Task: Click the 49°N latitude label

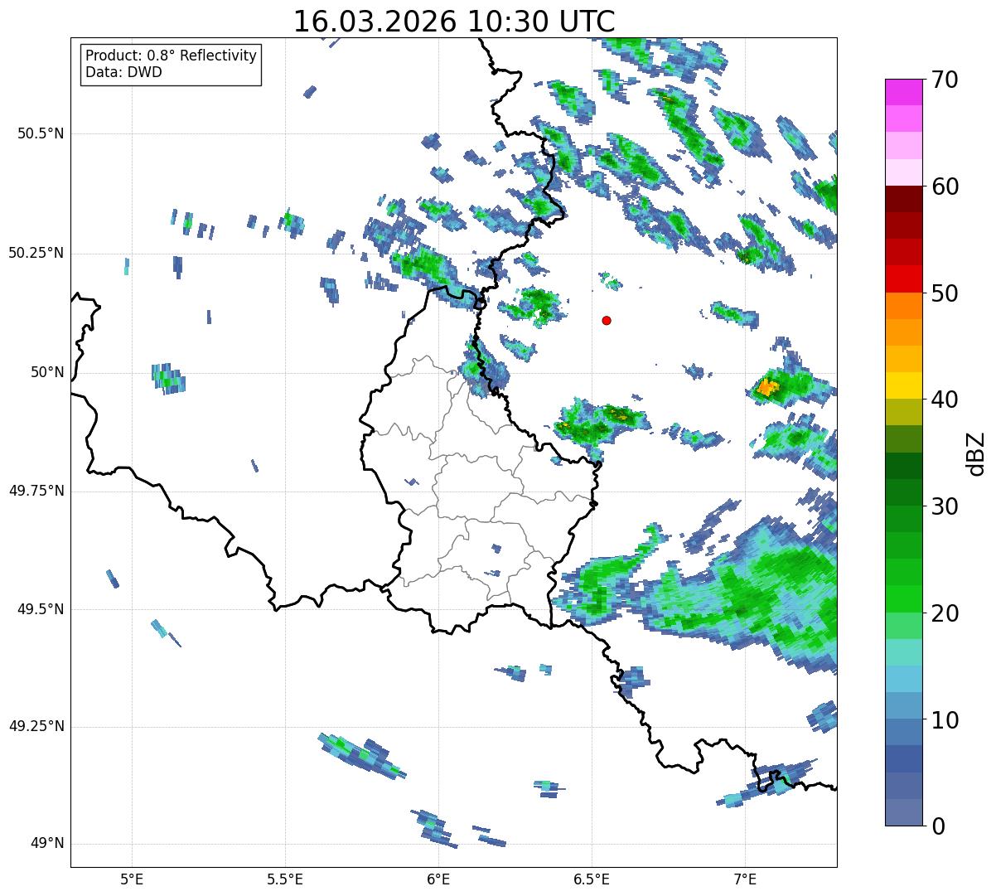Action: (47, 844)
